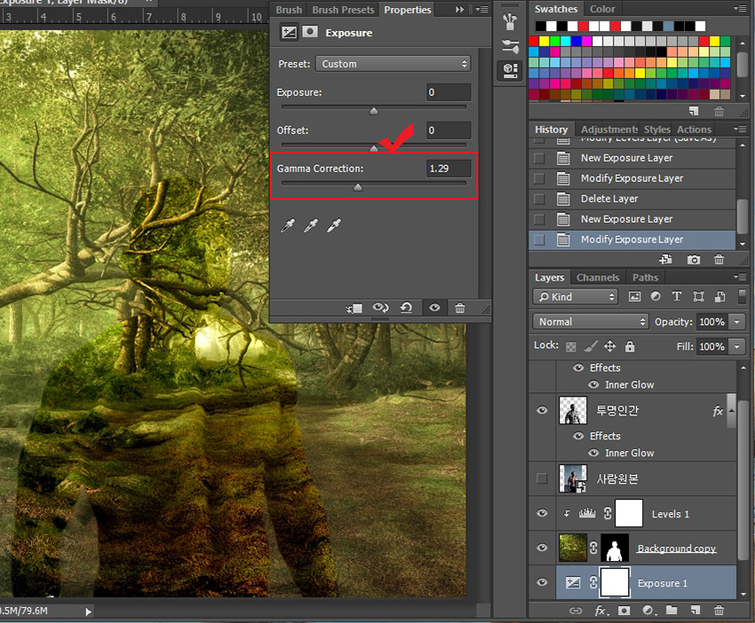Link layers icon at Layers panel bottom
The height and width of the screenshot is (623, 755).
point(576,611)
